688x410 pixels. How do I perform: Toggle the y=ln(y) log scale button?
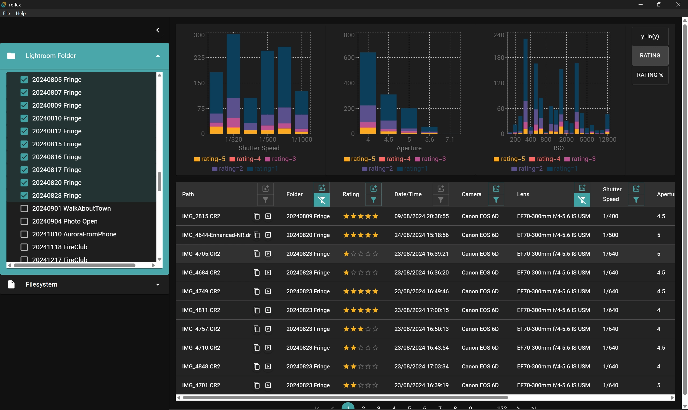[650, 36]
